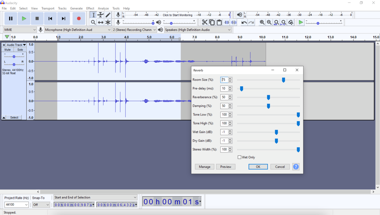The height and width of the screenshot is (215, 380).
Task: Click Cancel in the Reverb dialog
Action: pyautogui.click(x=280, y=167)
